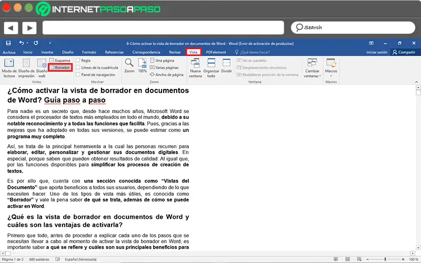Image resolution: width=421 pixels, height=263 pixels.
Task: Enable the Regla checkbox
Action: [78, 60]
